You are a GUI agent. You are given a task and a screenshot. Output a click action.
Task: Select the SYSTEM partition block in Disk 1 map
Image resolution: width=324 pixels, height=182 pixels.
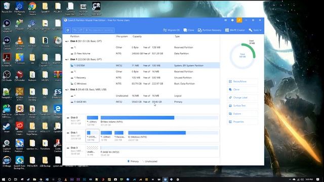point(92,135)
